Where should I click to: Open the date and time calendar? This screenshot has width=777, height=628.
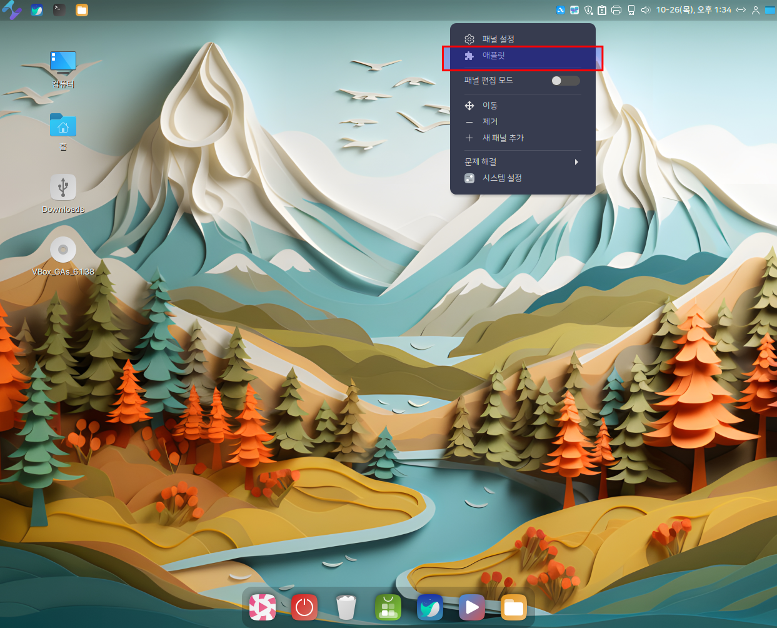pos(693,10)
